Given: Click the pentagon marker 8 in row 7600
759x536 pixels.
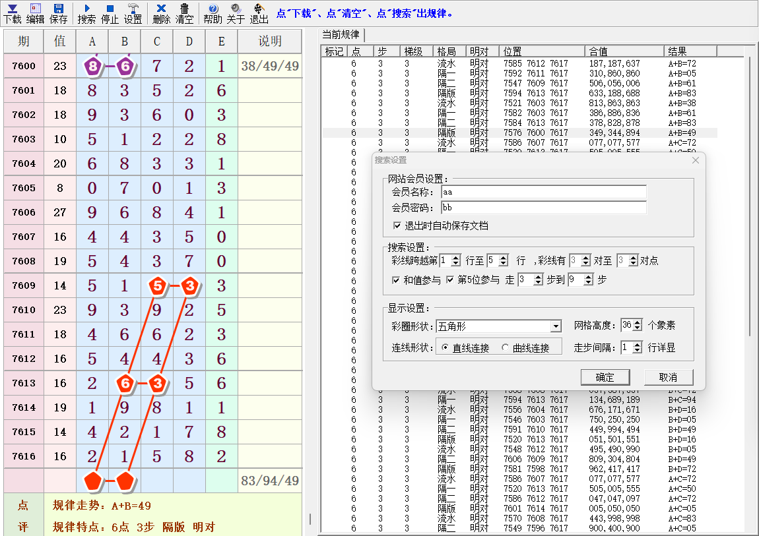Looking at the screenshot, I should pos(93,66).
